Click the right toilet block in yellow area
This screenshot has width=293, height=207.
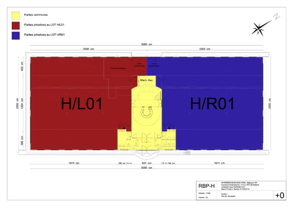pyautogui.click(x=166, y=139)
